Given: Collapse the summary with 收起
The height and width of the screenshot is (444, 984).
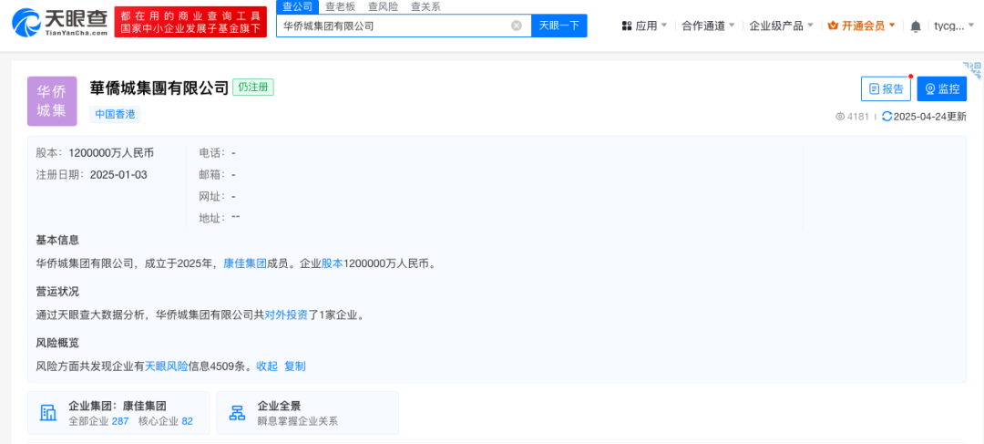Looking at the screenshot, I should (x=267, y=367).
